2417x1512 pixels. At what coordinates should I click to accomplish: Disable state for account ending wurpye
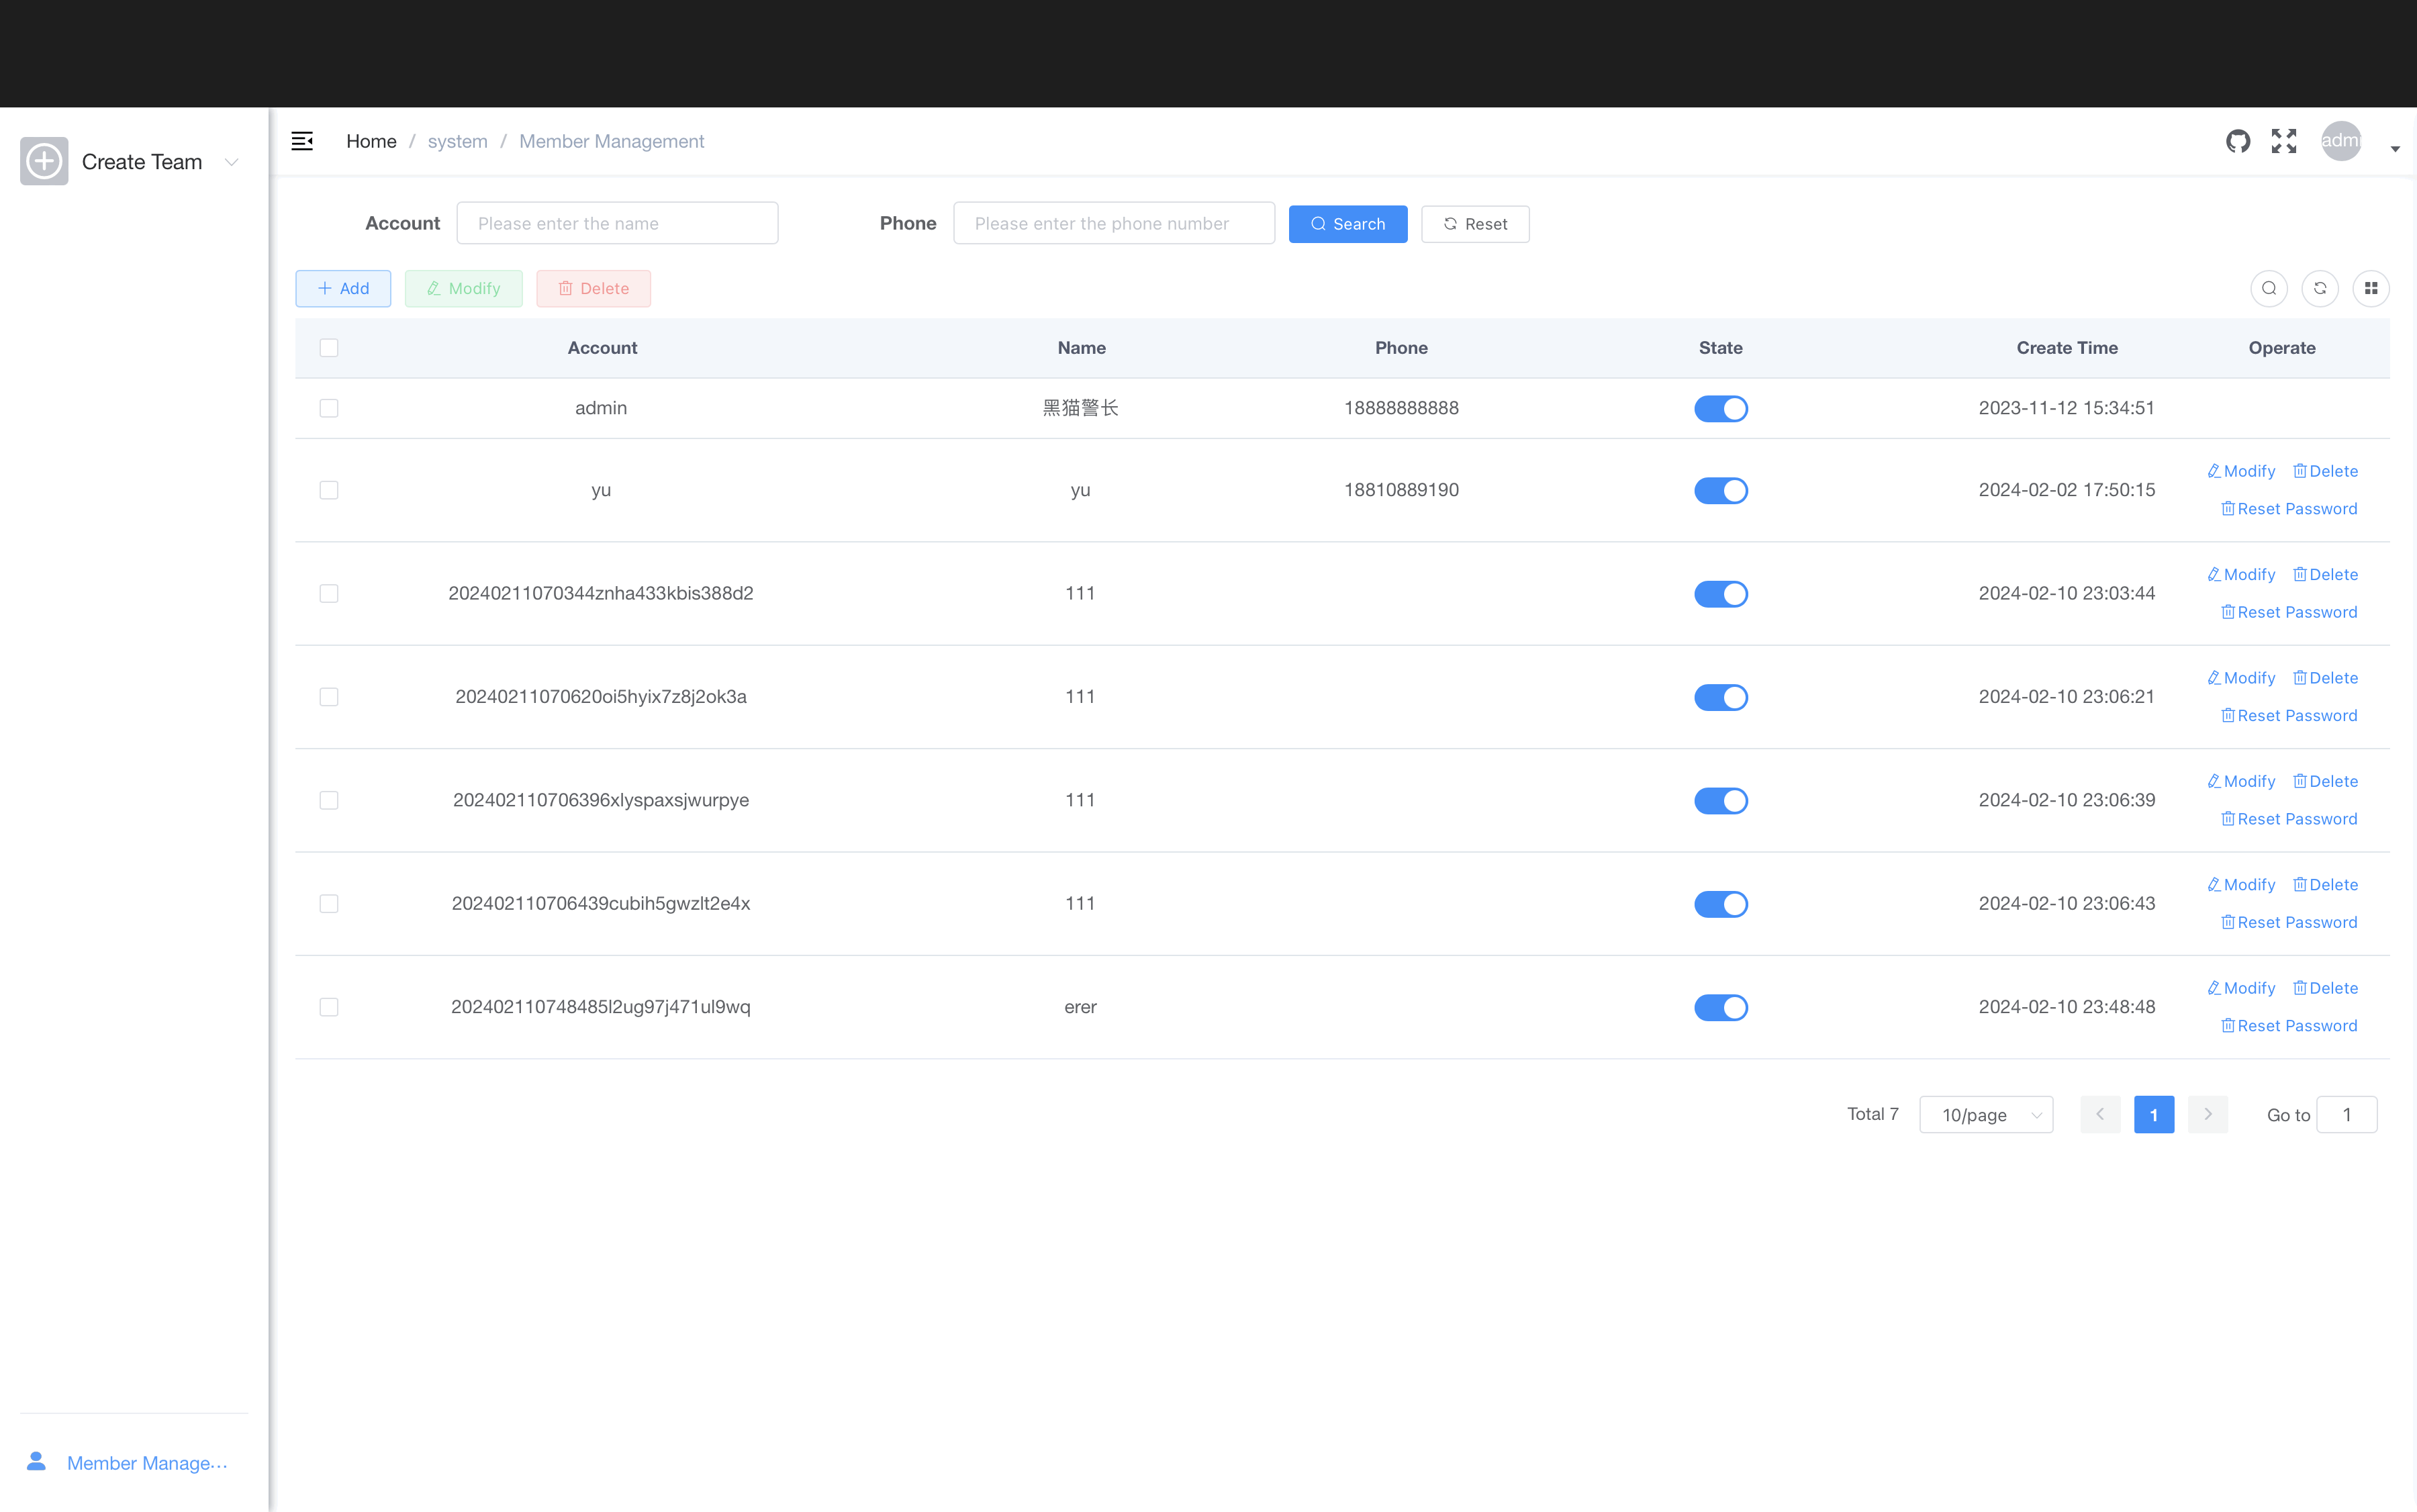[1721, 801]
